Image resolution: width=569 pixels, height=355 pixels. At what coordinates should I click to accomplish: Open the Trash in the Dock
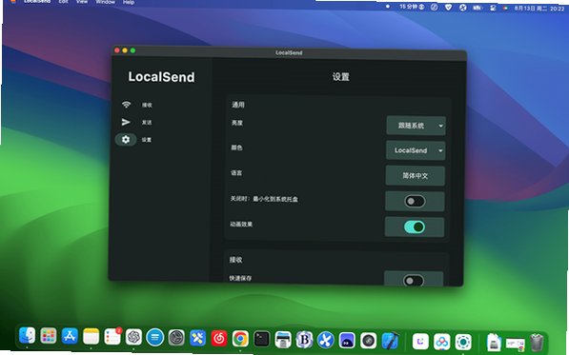(x=537, y=342)
